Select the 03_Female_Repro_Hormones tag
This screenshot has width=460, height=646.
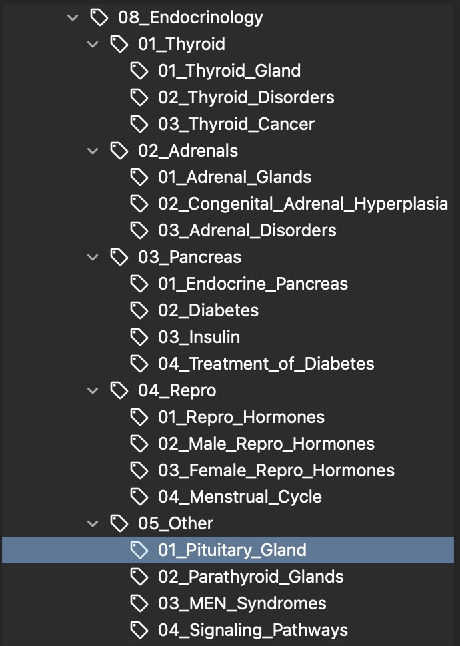276,470
